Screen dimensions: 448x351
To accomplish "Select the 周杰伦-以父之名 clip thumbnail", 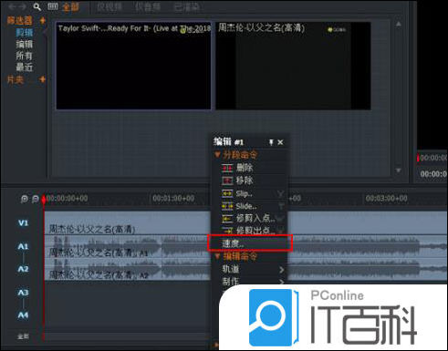I will [293, 66].
